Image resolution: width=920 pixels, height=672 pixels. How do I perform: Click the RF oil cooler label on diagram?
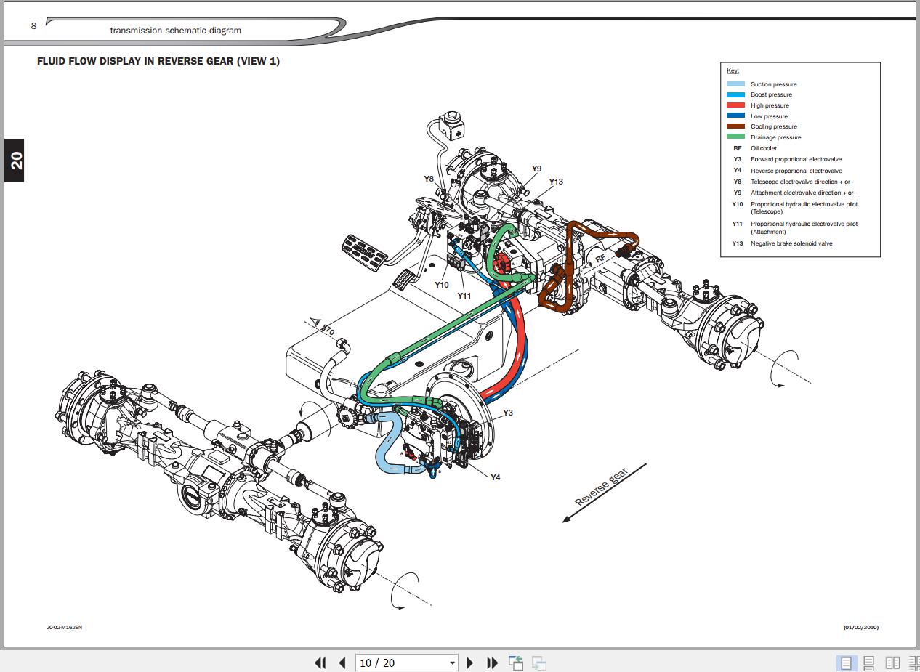click(x=600, y=258)
